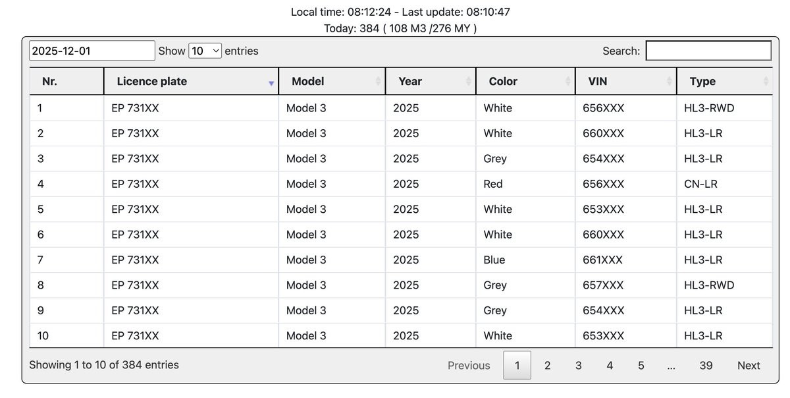This screenshot has height=398, width=790.
Task: Click the date field showing 2025-12-01
Action: (92, 51)
